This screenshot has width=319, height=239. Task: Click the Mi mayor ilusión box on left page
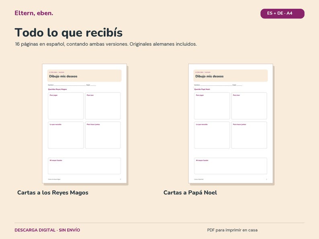(x=84, y=166)
